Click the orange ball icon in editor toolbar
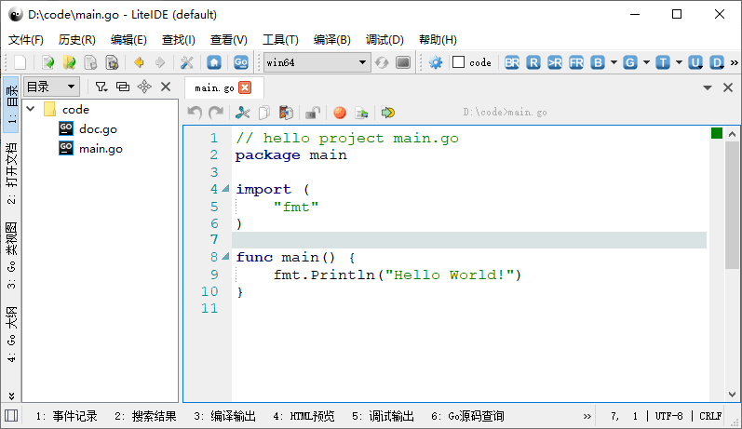 (x=339, y=113)
